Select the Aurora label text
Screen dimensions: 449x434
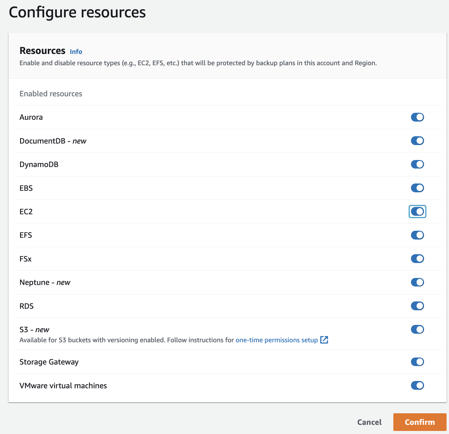tap(31, 117)
